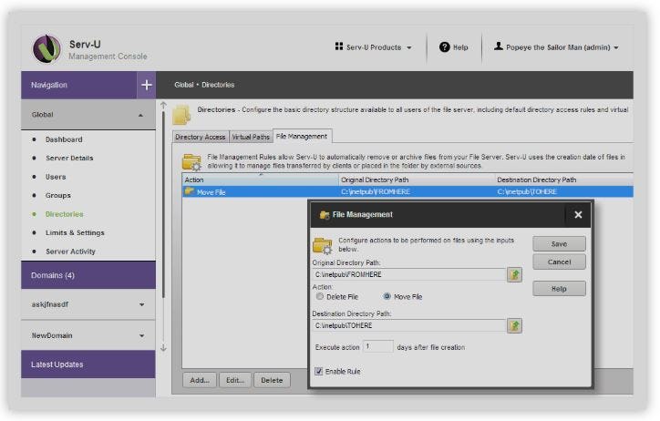This screenshot has width=660, height=421.
Task: Click the gear-folder icon inside File Management dialog
Action: [x=323, y=246]
